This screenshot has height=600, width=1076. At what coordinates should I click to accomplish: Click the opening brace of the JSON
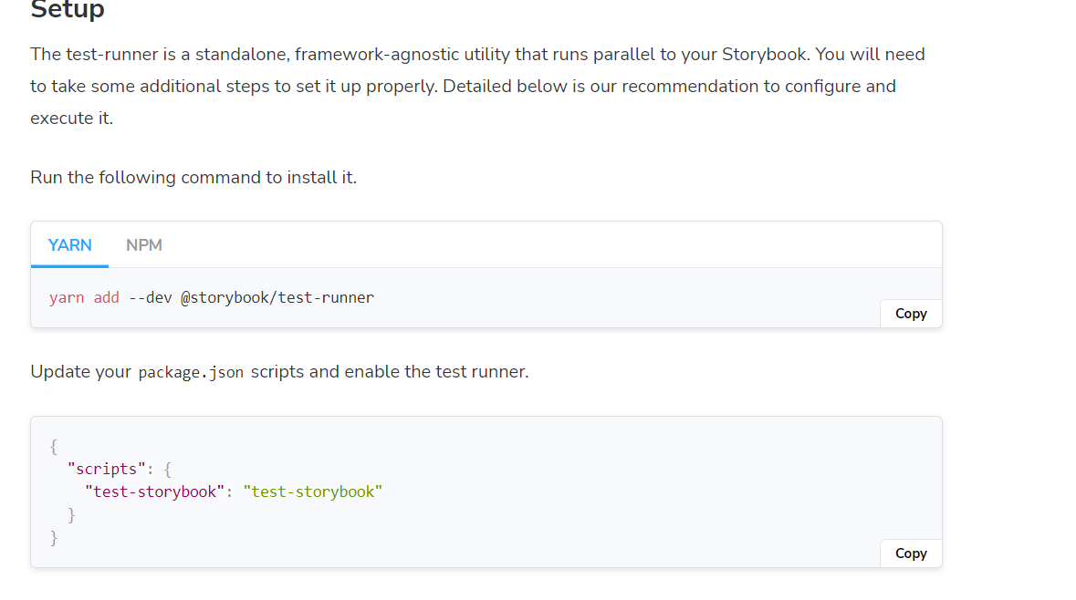coord(54,446)
